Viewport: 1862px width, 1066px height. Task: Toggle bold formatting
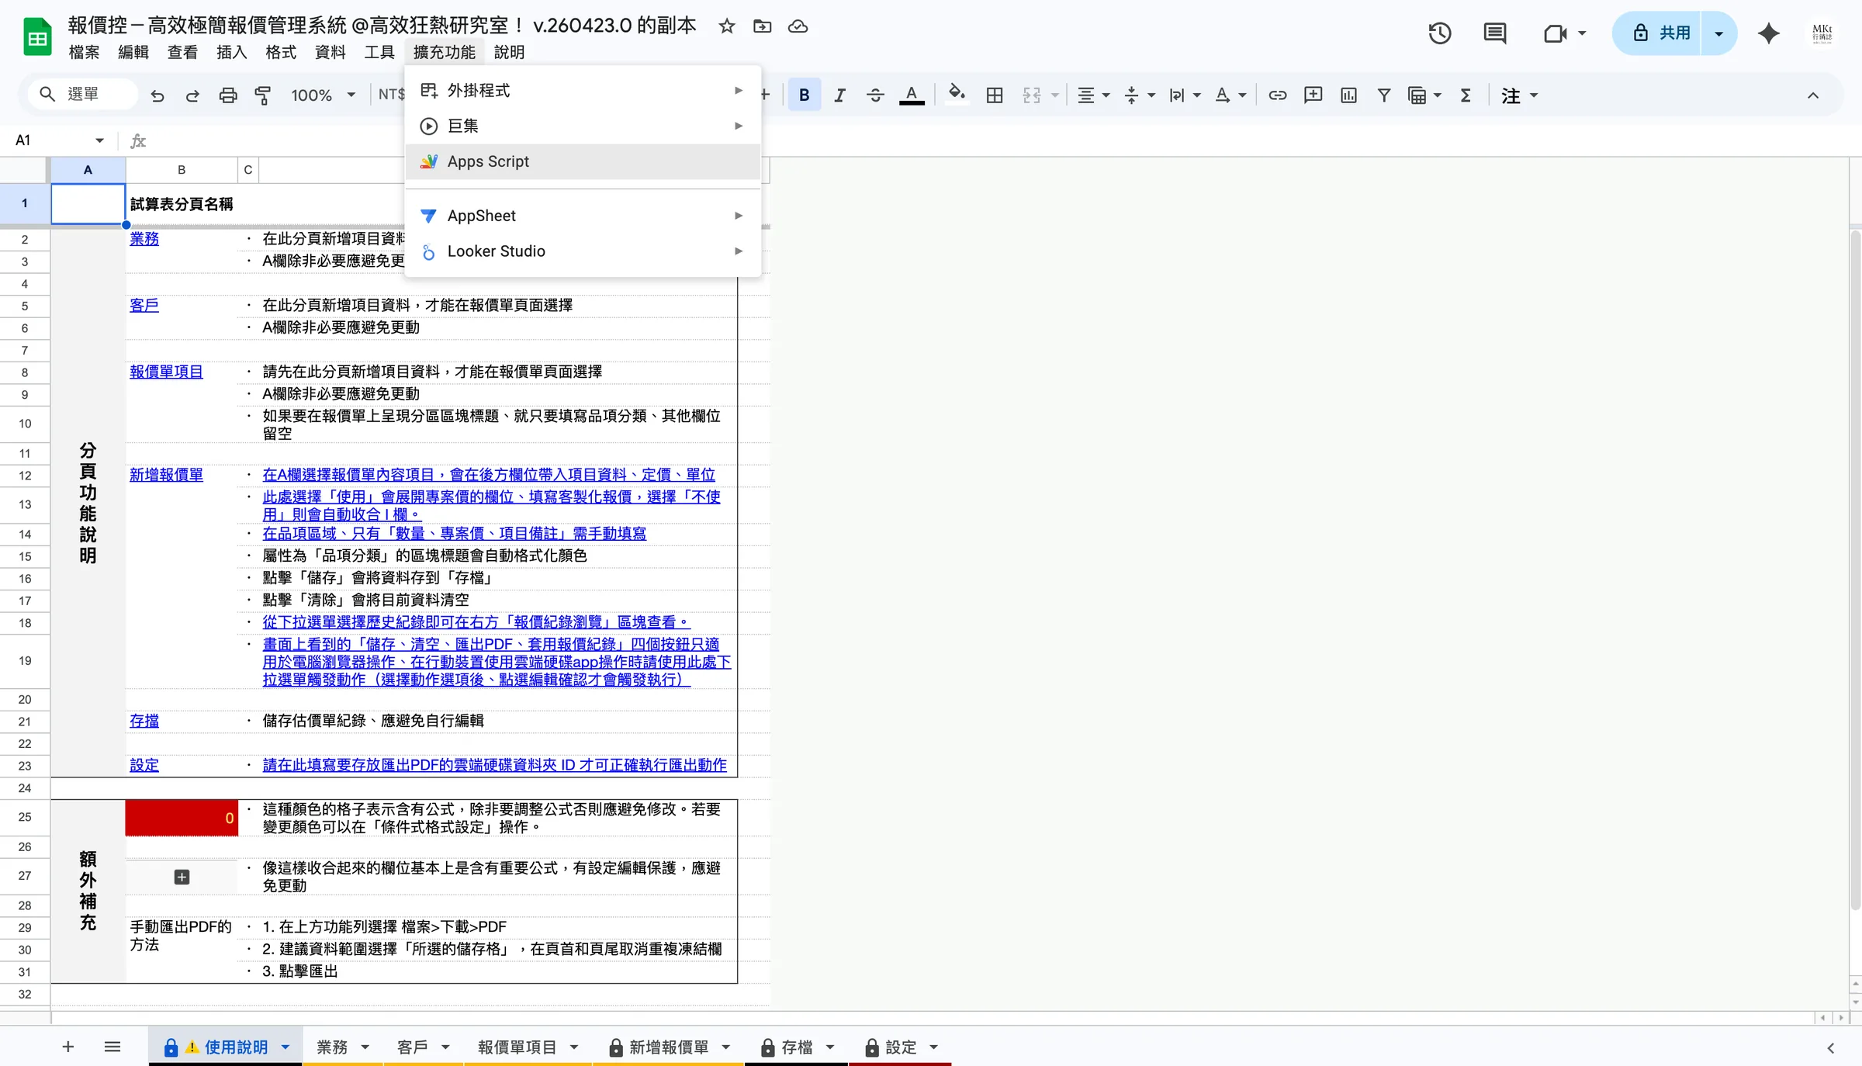coord(805,95)
